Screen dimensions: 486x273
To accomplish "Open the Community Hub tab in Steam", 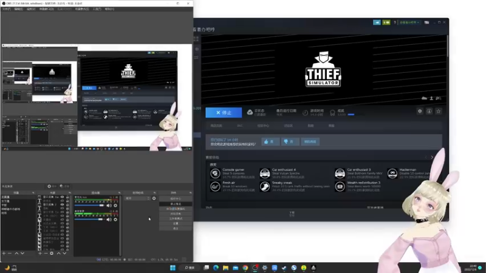I will [x=263, y=126].
